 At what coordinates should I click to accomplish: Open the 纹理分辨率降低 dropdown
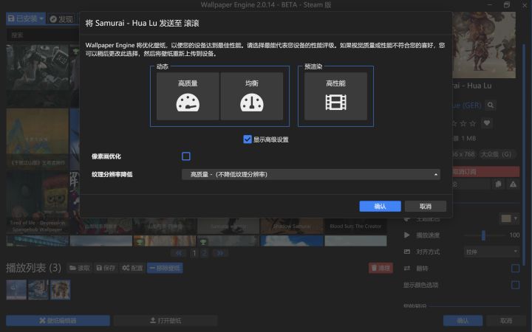click(x=311, y=174)
